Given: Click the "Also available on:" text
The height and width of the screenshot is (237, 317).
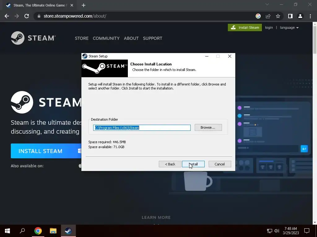Looking at the screenshot, I should coord(27,166).
